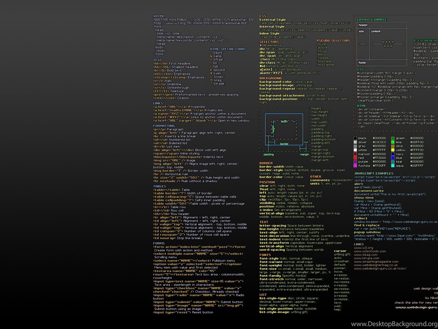Image resolution: width=438 pixels, height=329 pixels.
Task: Click the 'Inline Style' label
Action: tap(269, 34)
